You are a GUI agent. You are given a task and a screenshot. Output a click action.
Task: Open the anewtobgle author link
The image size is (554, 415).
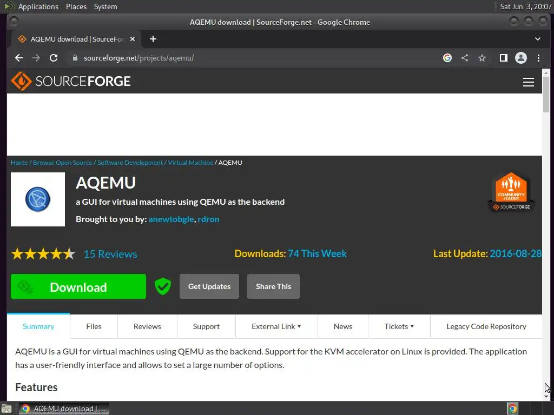point(171,219)
